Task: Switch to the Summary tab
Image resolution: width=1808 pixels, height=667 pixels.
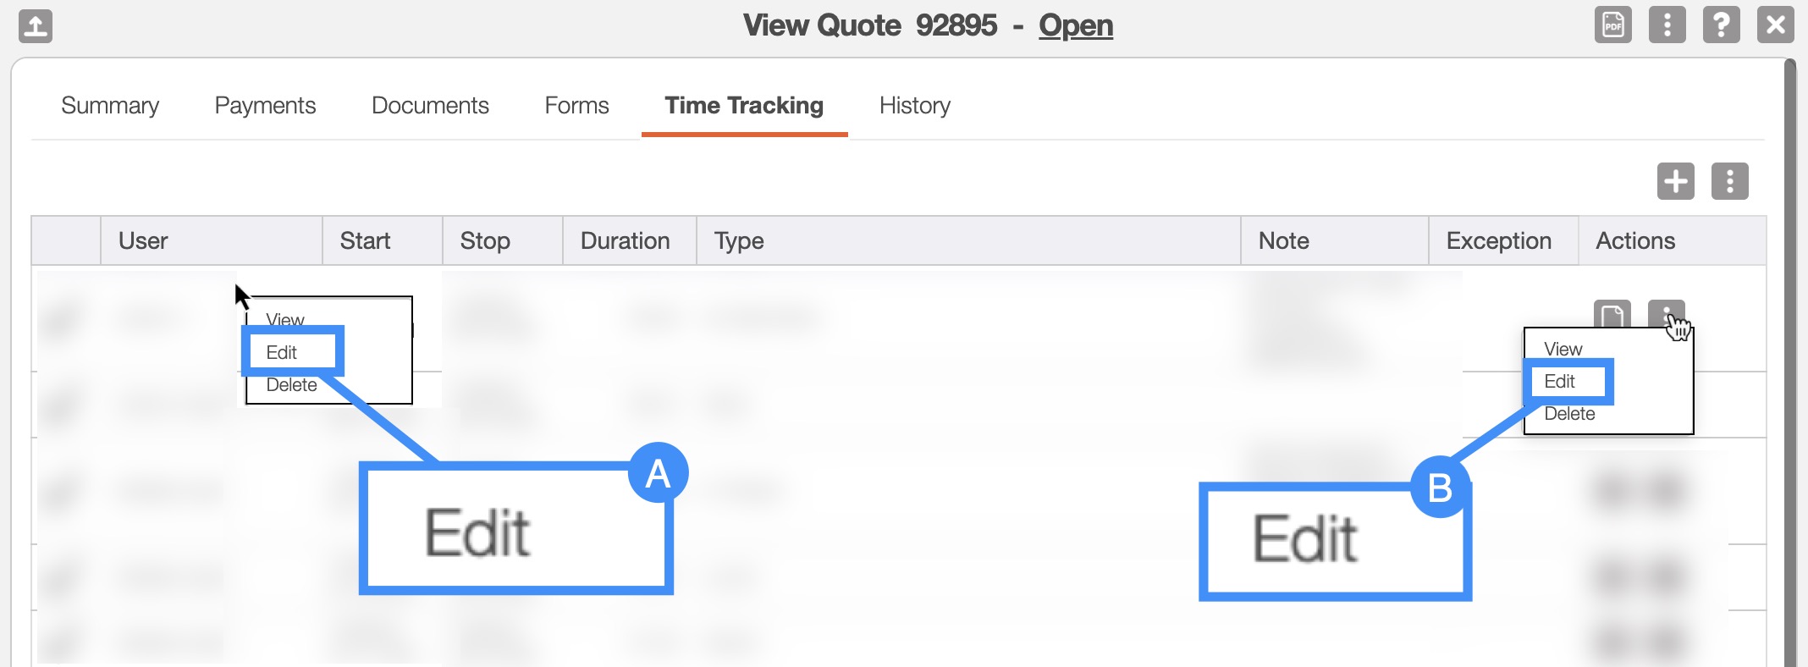Action: click(110, 106)
